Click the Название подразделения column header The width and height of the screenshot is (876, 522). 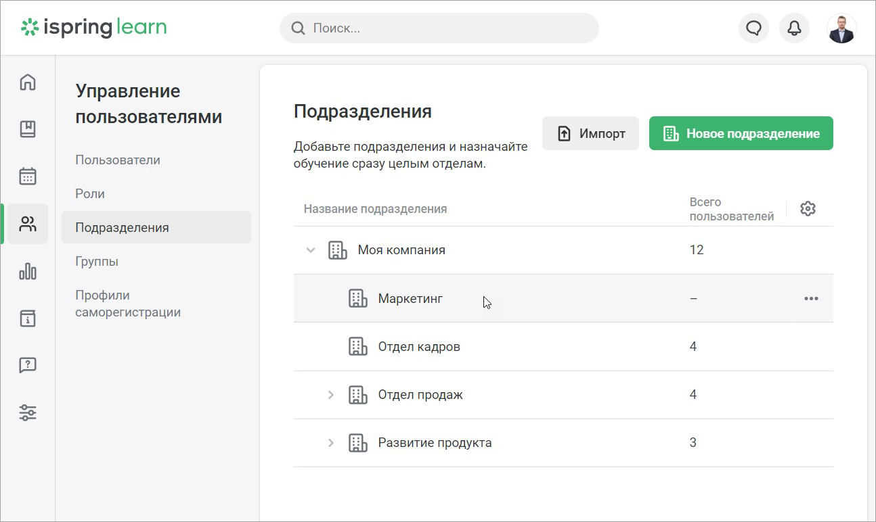[375, 209]
